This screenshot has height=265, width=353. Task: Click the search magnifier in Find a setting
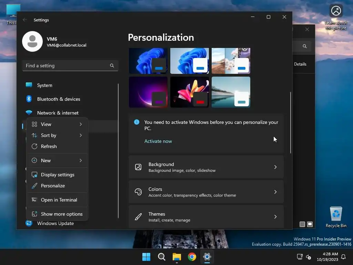coord(112,66)
